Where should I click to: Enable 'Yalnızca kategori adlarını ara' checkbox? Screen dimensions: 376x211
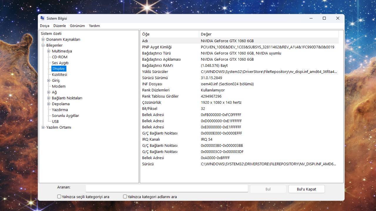click(x=125, y=196)
